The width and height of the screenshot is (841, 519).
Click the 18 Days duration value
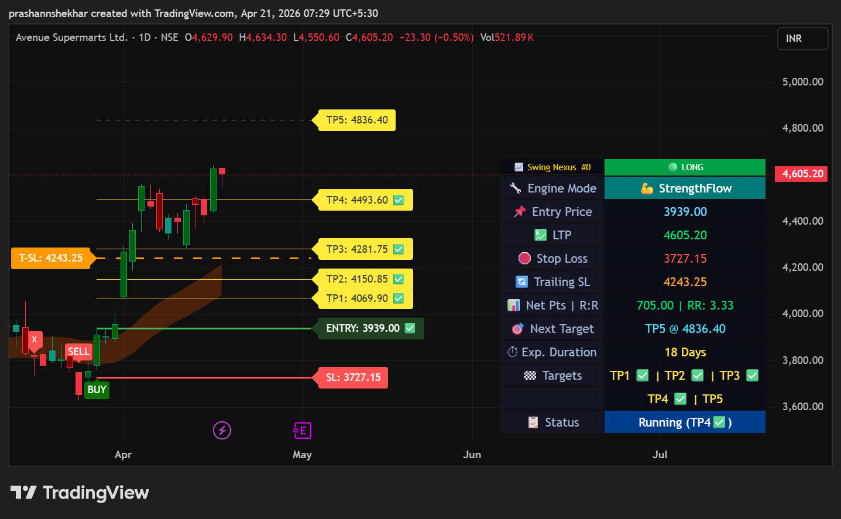click(685, 352)
